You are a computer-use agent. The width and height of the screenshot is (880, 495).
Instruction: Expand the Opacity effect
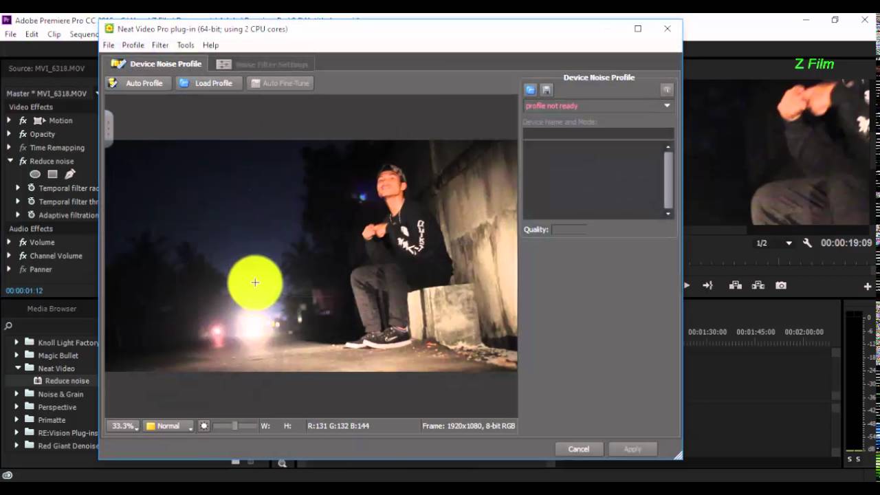coord(9,134)
